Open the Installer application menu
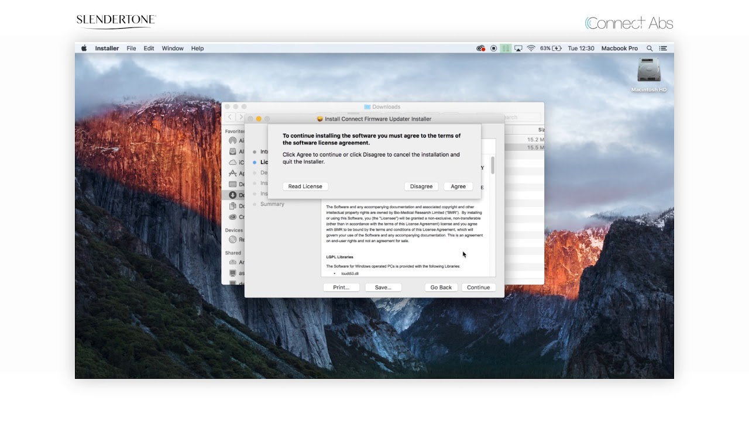Image resolution: width=749 pixels, height=421 pixels. coord(107,49)
